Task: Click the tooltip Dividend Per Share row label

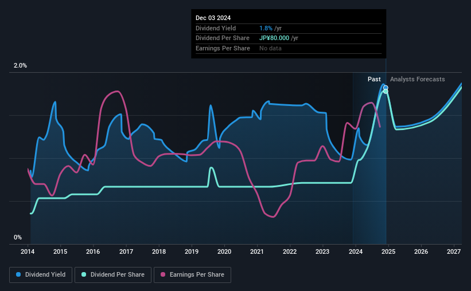Action: (x=223, y=38)
